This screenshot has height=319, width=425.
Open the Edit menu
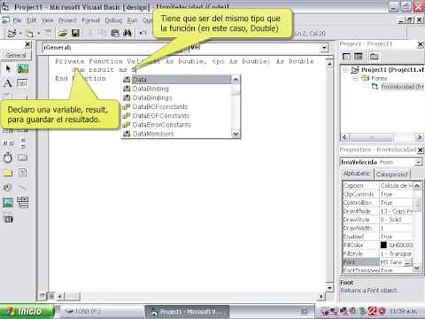(31, 20)
